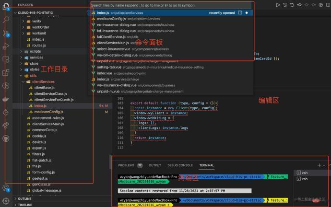Viewport: 331px width, 207px height.
Task: Open the Manage gear icon
Action: [x=6, y=201]
